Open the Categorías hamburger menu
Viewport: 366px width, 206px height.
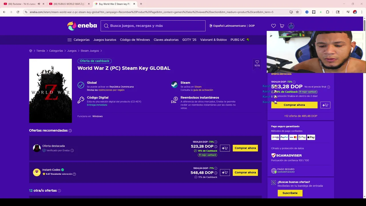point(69,40)
